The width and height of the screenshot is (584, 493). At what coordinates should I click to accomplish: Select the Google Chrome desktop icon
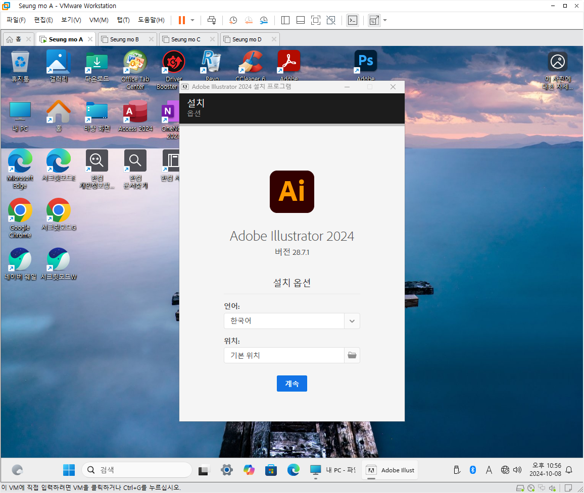pos(20,219)
